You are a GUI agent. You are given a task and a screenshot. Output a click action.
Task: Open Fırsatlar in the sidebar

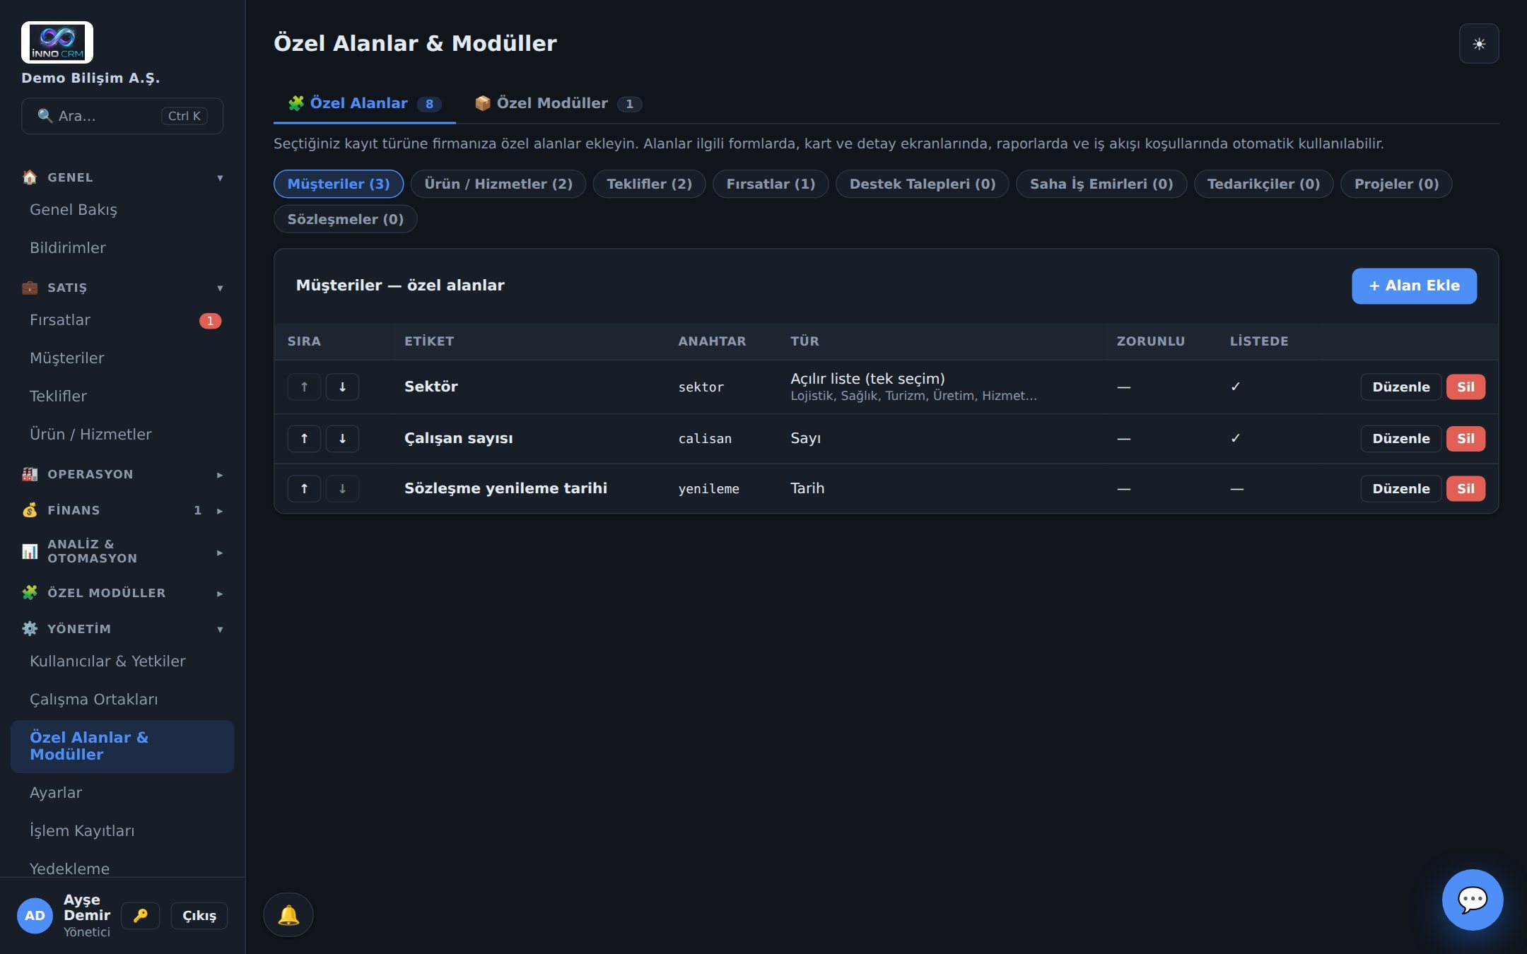pos(122,320)
